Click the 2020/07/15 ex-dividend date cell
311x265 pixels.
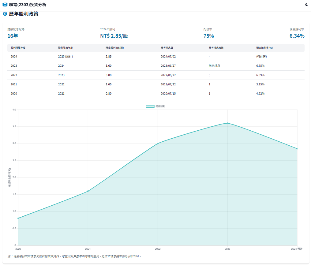[168, 94]
